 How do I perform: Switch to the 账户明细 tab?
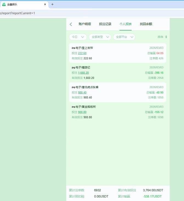click(x=85, y=24)
